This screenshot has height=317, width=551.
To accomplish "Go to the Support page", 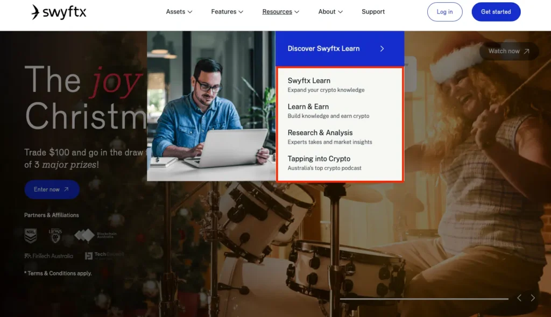I will pos(373,12).
